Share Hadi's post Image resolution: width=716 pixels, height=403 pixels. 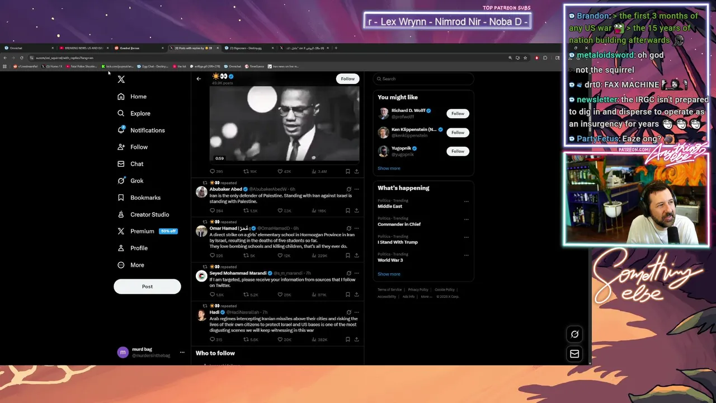356,340
